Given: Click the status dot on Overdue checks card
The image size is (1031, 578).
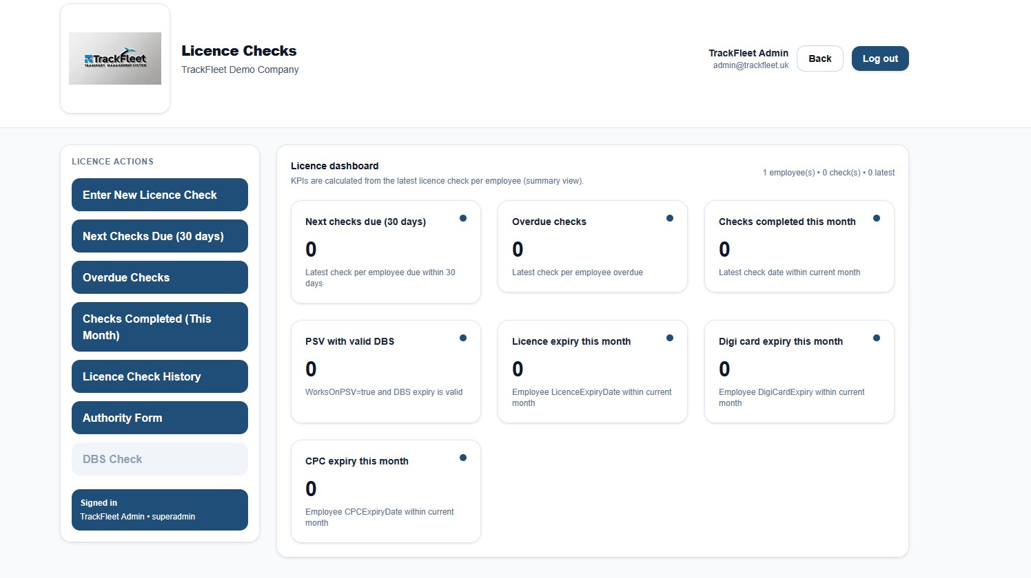Looking at the screenshot, I should [670, 217].
